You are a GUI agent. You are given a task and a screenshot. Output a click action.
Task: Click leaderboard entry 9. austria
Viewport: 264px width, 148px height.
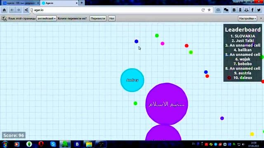243,73
